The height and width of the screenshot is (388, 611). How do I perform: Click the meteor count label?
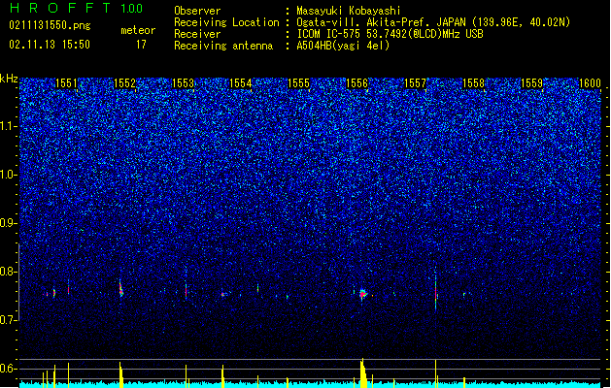coord(138,30)
